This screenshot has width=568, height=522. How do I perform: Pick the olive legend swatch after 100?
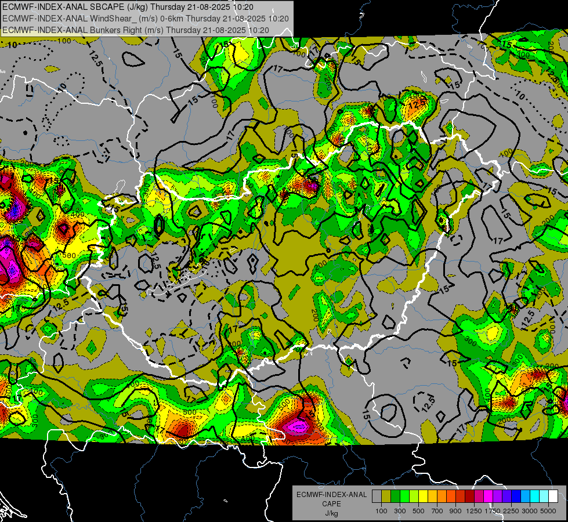pos(386,496)
